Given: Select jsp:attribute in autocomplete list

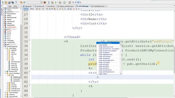Looking at the screenshot, I should pos(108,43).
